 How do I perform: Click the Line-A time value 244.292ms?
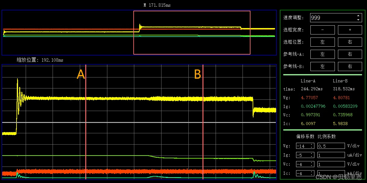[312, 89]
